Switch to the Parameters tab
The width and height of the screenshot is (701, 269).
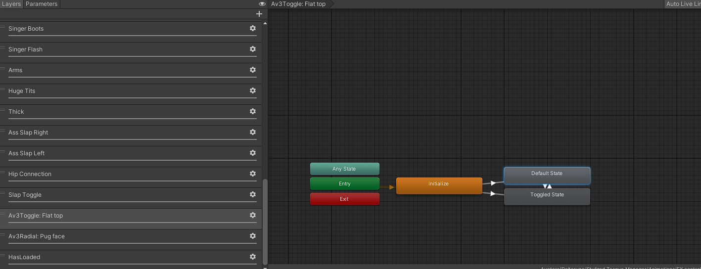[x=42, y=4]
